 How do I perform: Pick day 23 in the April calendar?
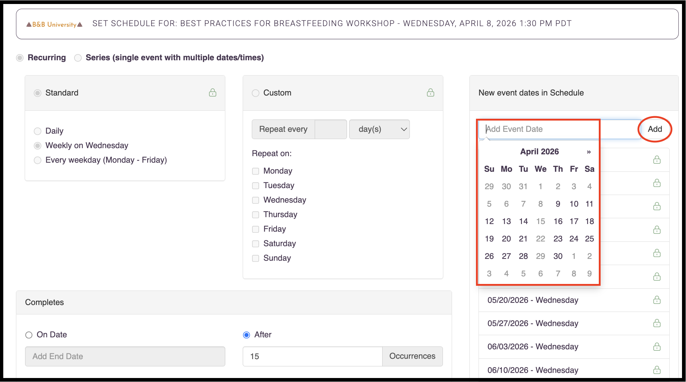[x=558, y=239]
